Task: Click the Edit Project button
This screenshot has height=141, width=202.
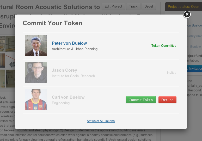Action: pyautogui.click(x=113, y=6)
